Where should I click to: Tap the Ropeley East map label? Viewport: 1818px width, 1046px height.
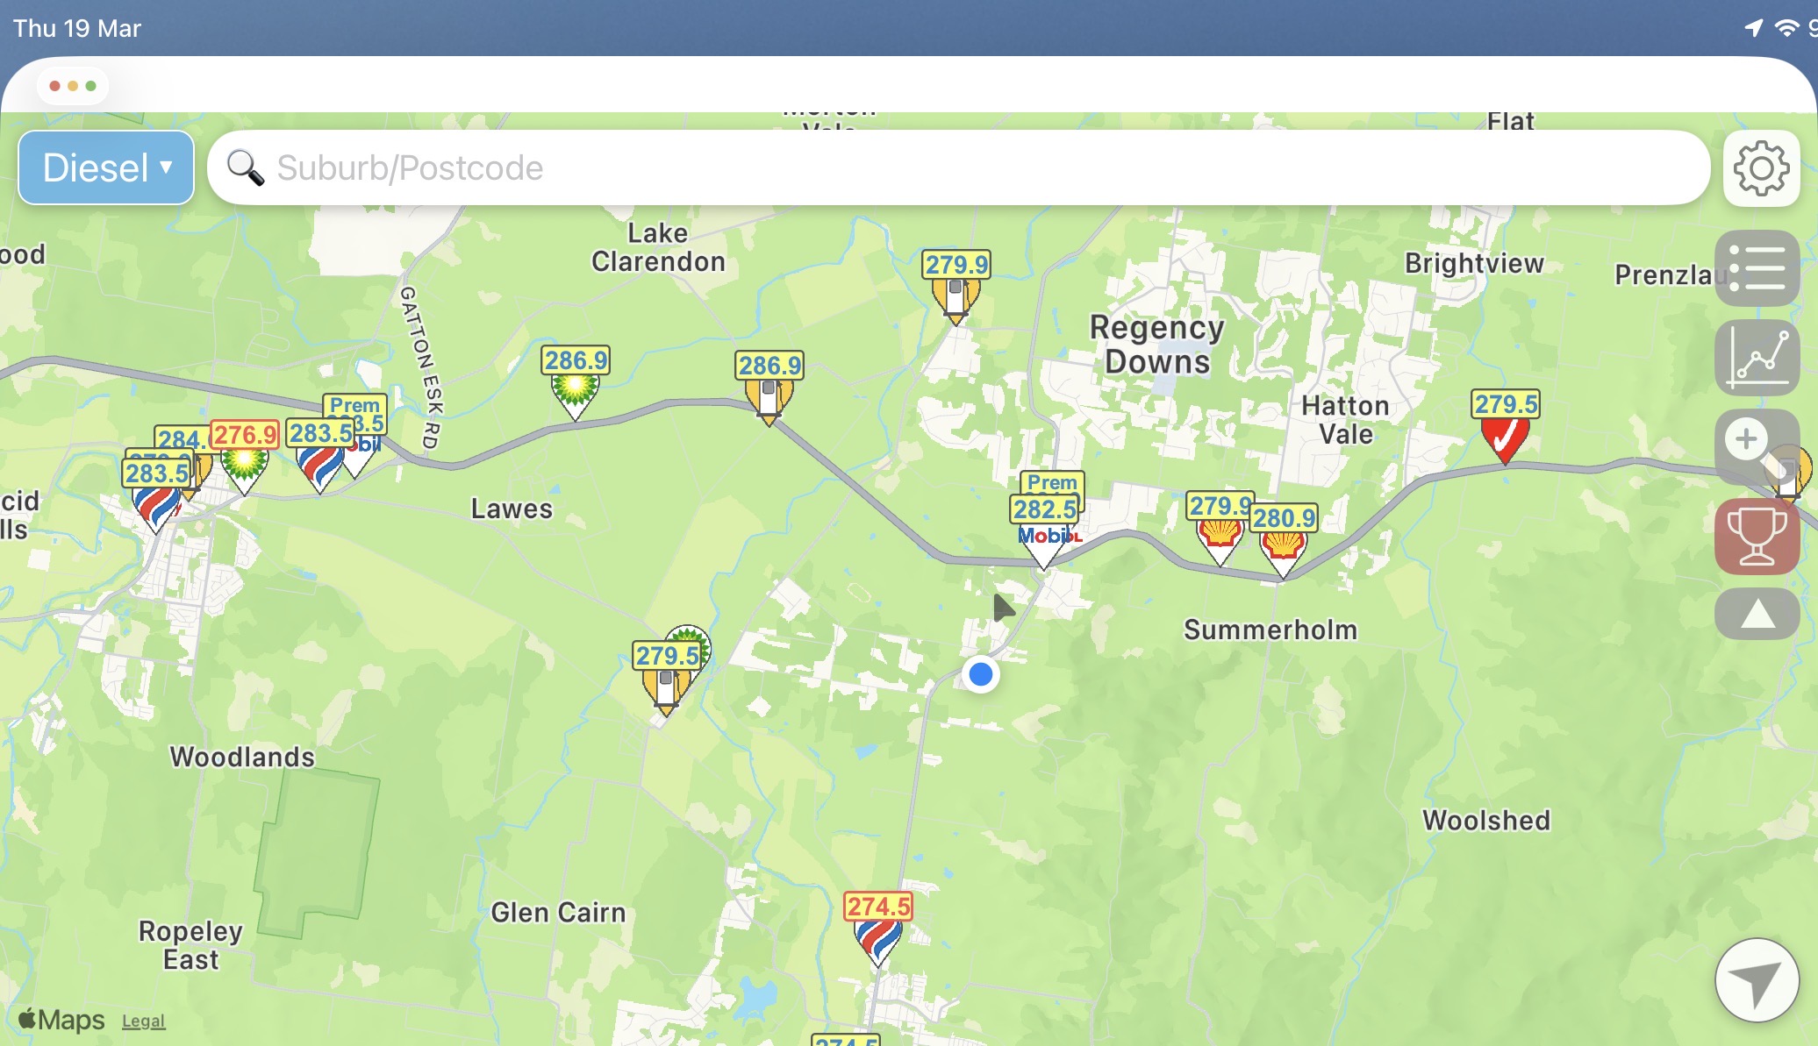[x=190, y=945]
